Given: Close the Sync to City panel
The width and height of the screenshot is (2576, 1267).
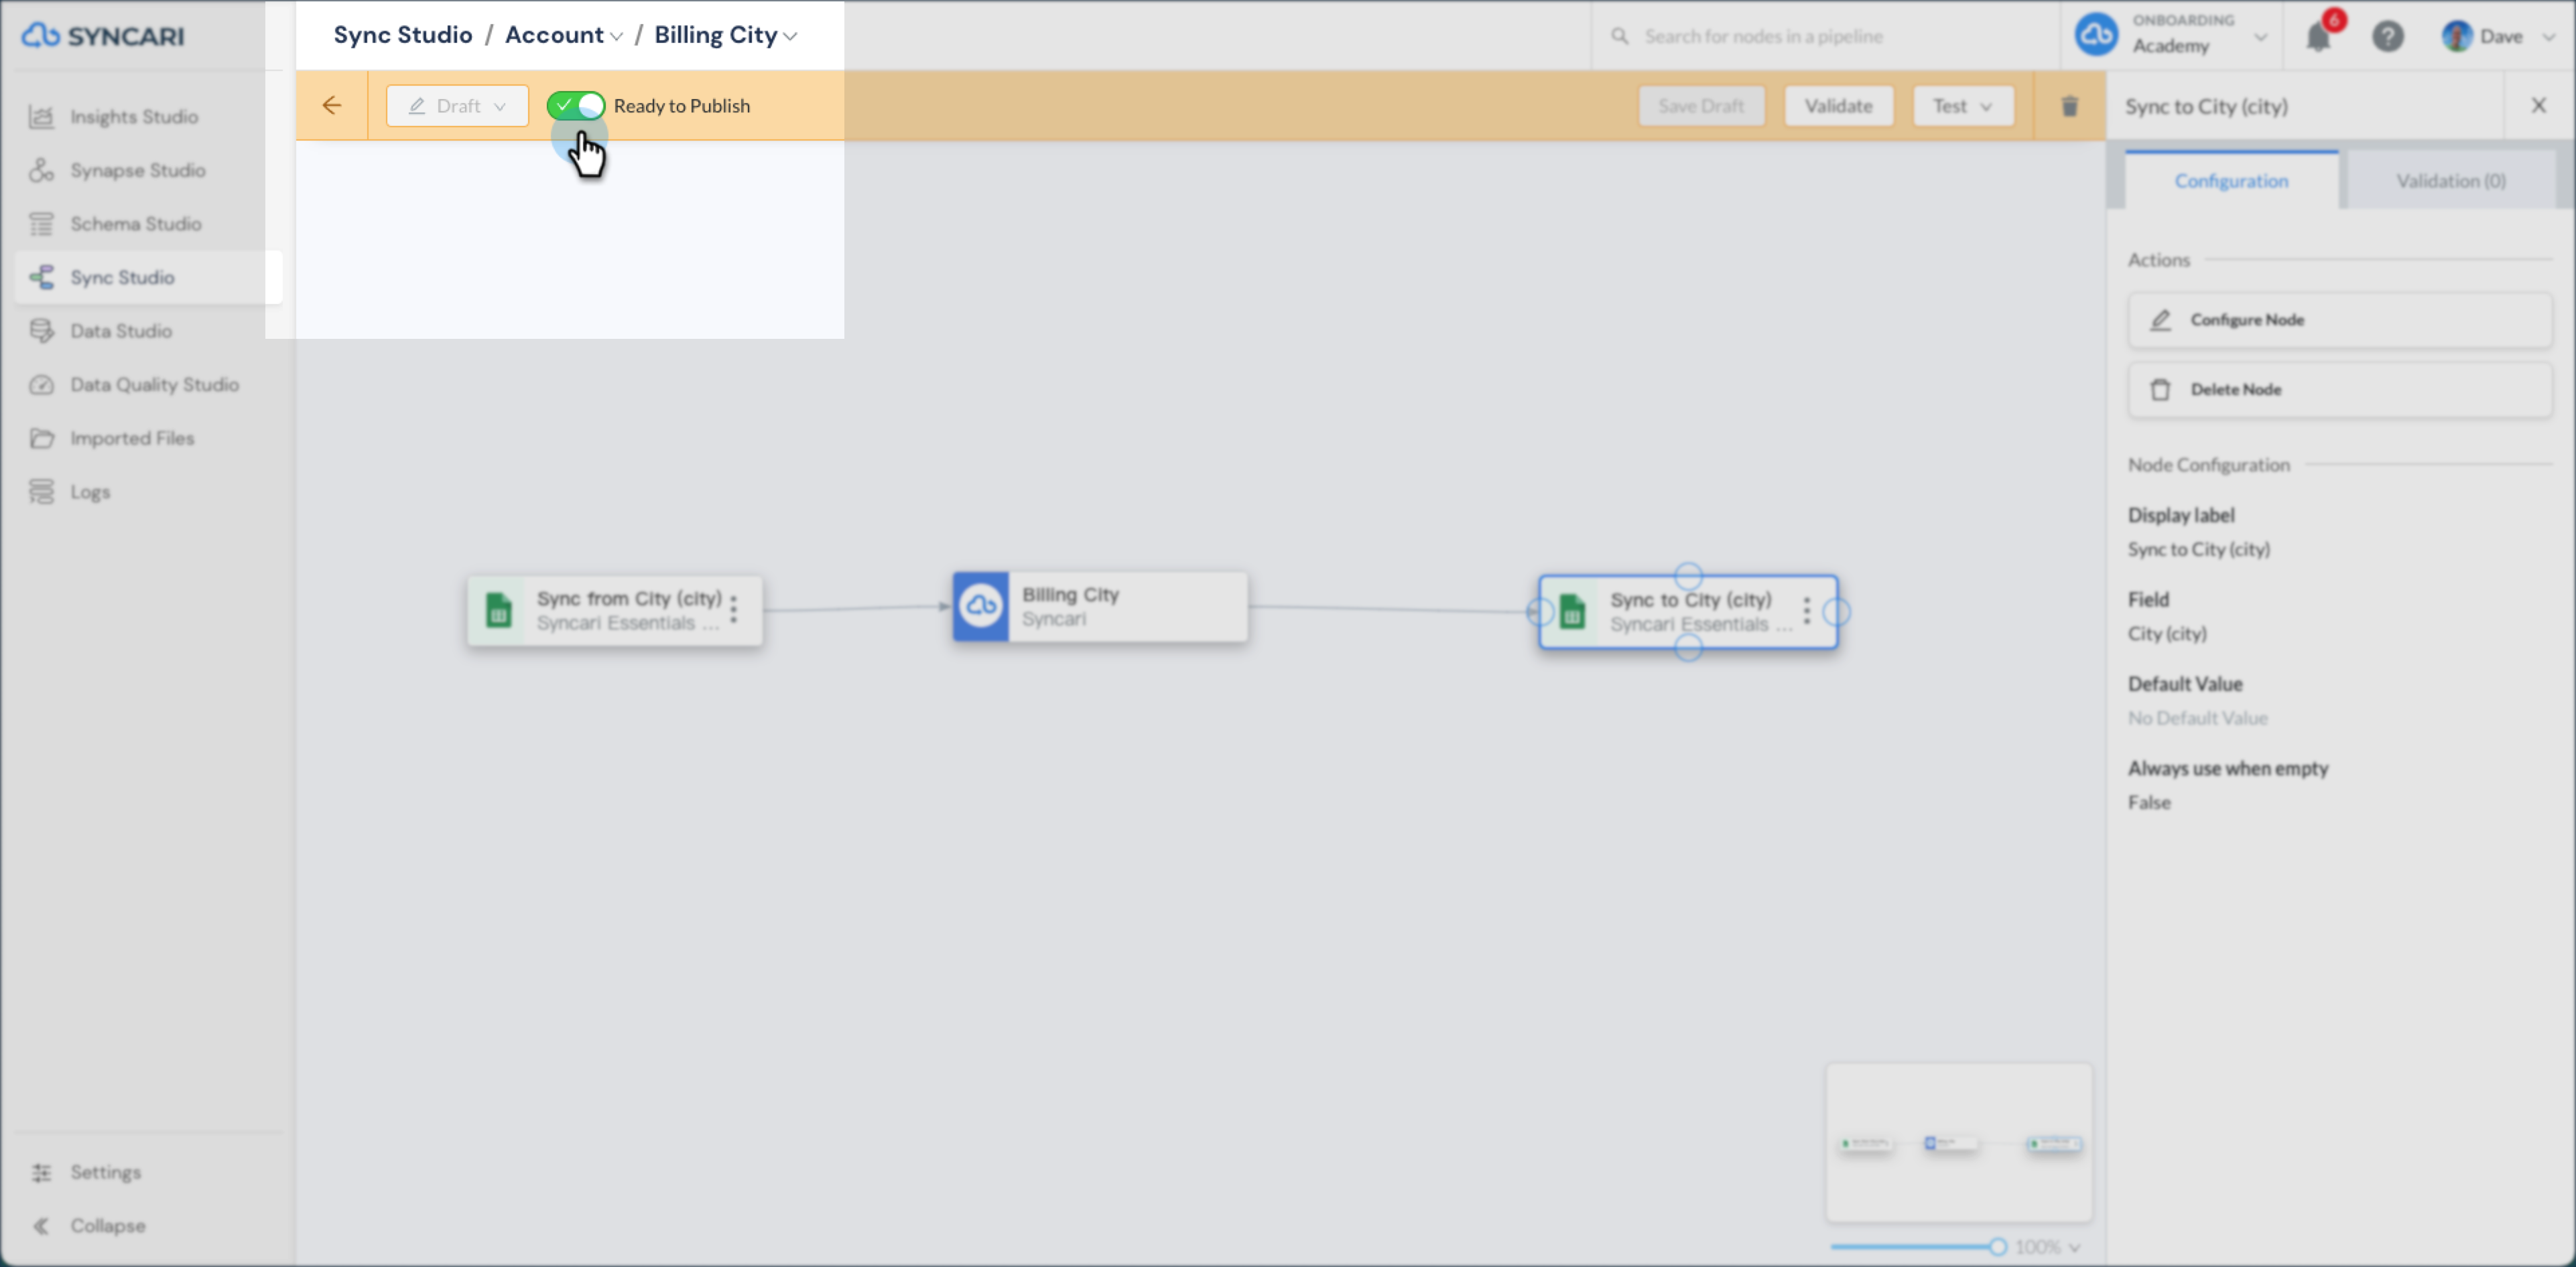Looking at the screenshot, I should 2538,105.
